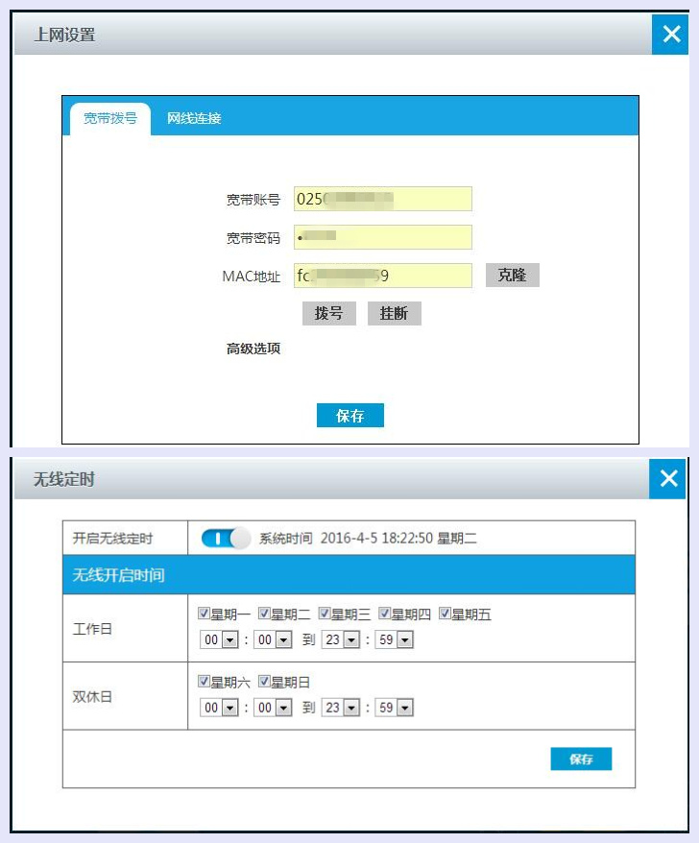699x843 pixels.
Task: Uncheck the 星期一 checkbox
Action: coord(204,614)
